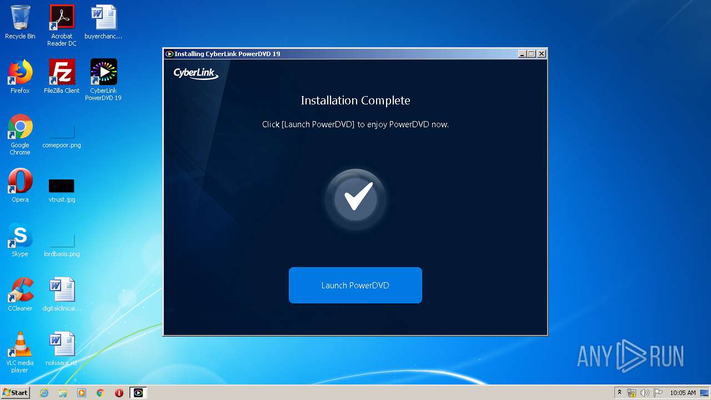Show hidden system tray icons
The image size is (711, 400).
(x=619, y=393)
